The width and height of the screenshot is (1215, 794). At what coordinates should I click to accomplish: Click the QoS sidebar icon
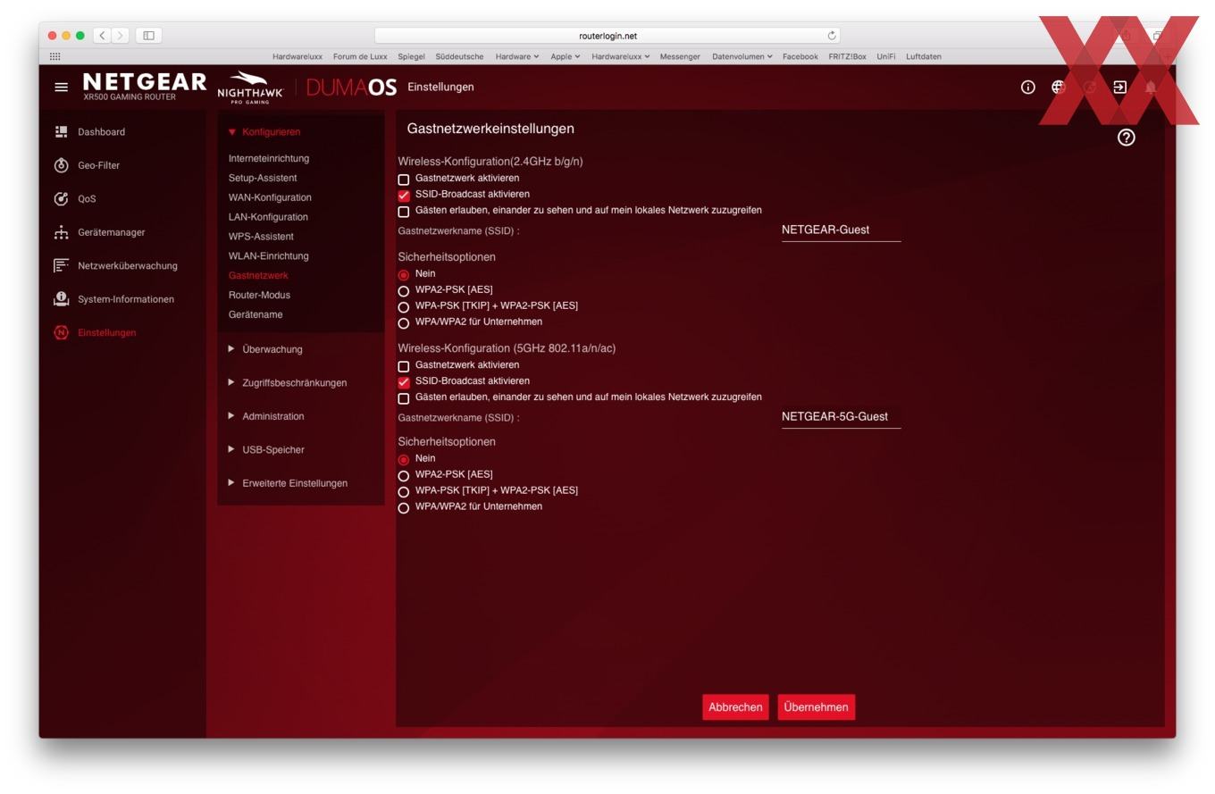click(x=61, y=198)
